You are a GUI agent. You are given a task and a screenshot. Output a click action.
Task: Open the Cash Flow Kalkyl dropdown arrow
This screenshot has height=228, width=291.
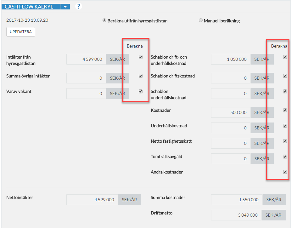click(65, 7)
